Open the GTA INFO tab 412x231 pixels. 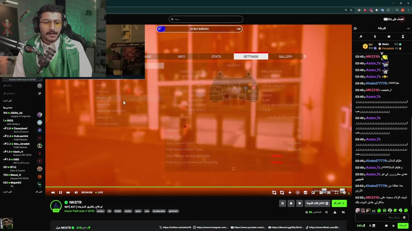[182, 56]
